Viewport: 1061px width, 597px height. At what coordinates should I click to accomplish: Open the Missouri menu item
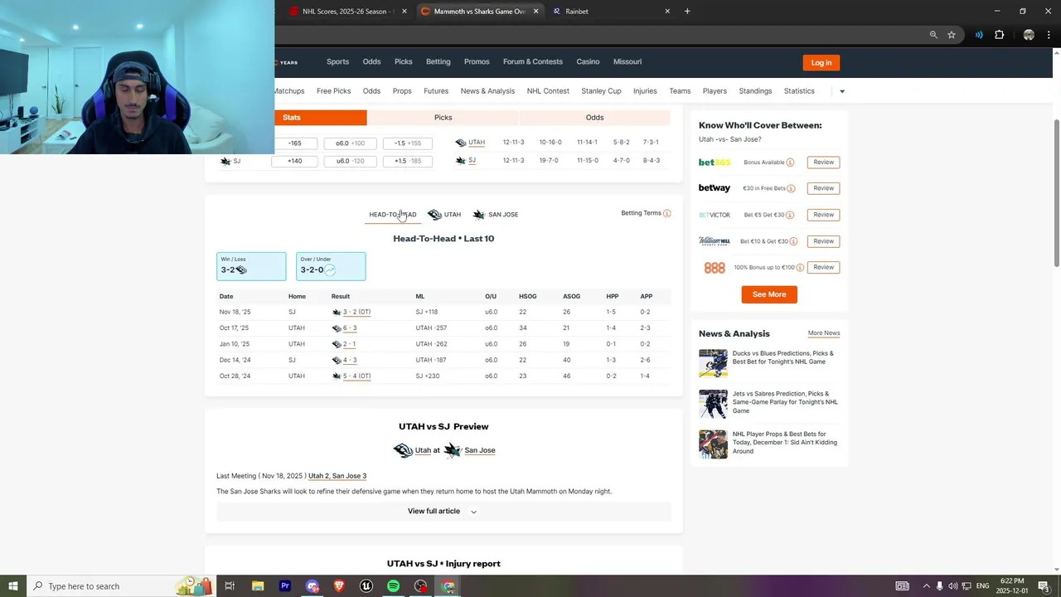tap(627, 62)
